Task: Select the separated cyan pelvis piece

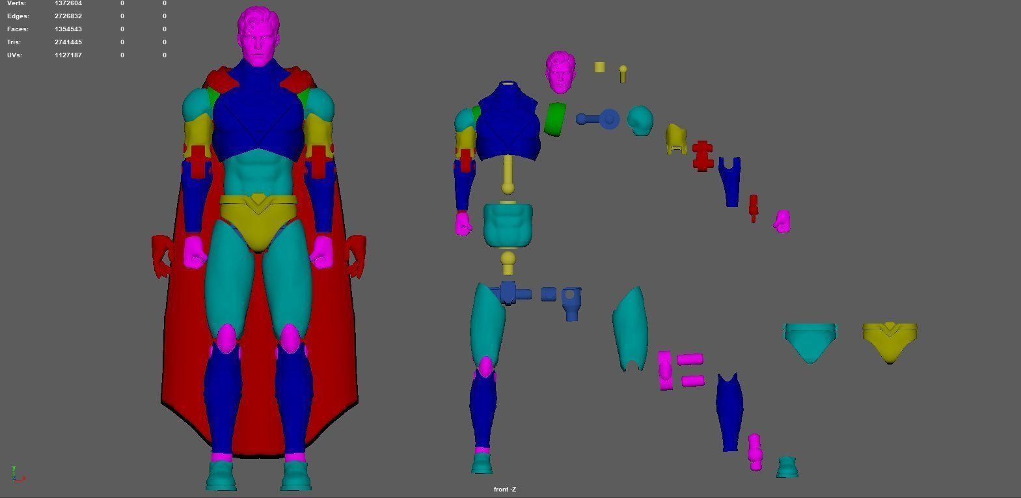Action: tap(810, 342)
